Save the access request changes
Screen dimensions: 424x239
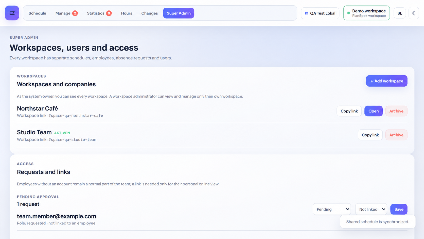coord(399,209)
